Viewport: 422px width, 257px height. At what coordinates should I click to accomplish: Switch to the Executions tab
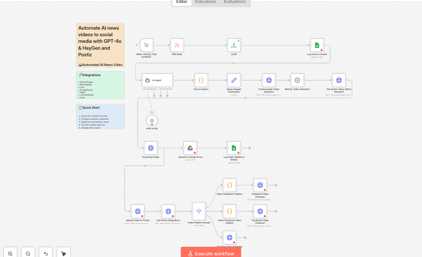pyautogui.click(x=205, y=2)
